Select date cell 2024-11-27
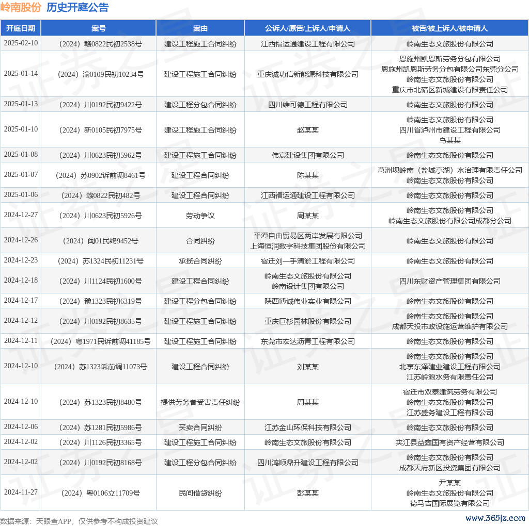Image resolution: width=529 pixels, height=526 pixels. (21, 492)
